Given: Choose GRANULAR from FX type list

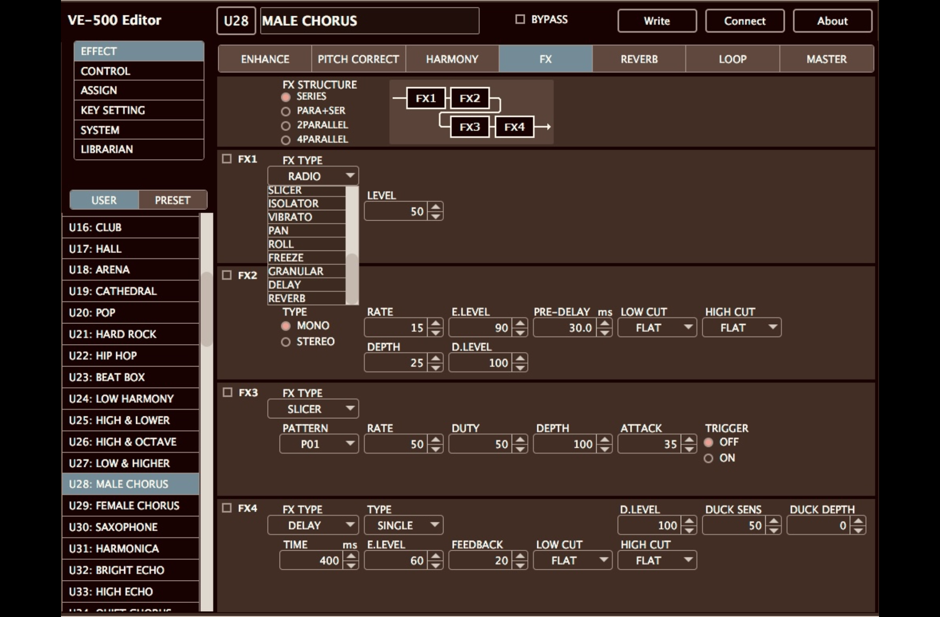Looking at the screenshot, I should 307,271.
